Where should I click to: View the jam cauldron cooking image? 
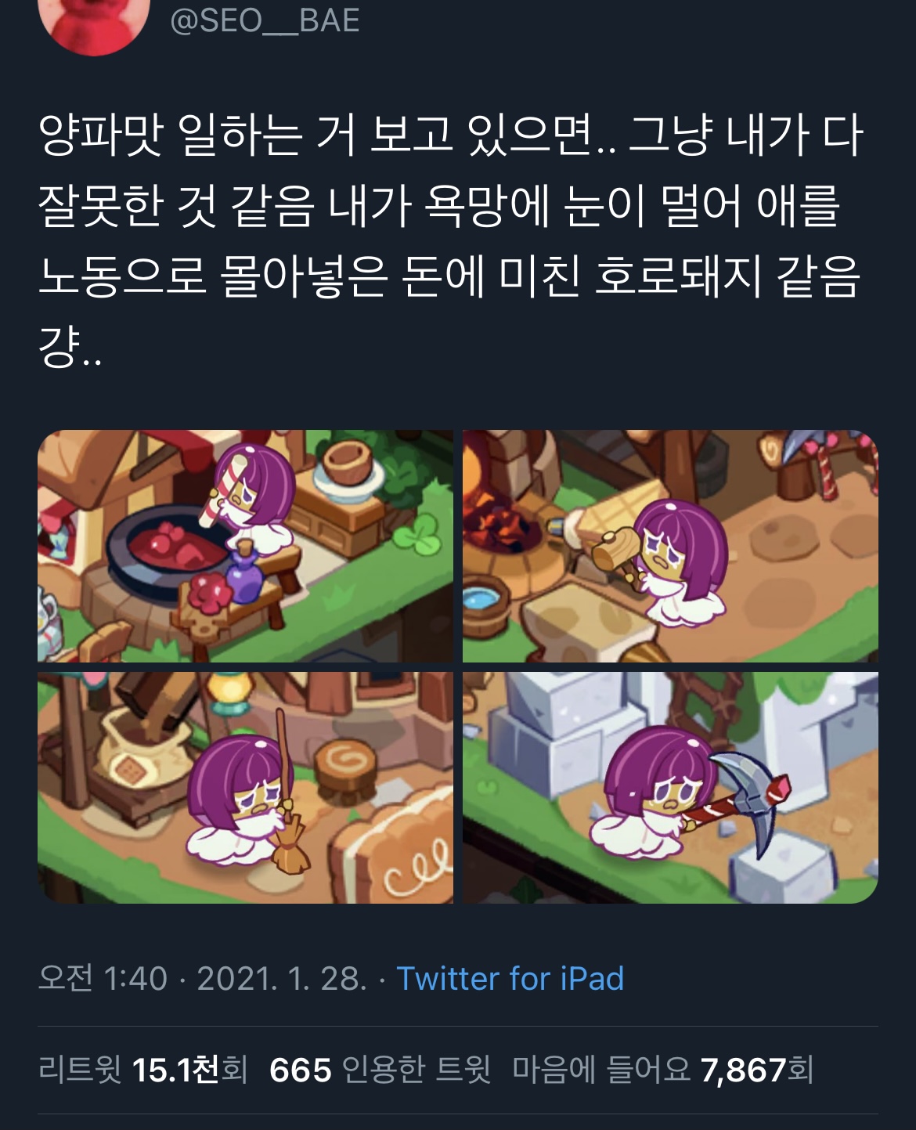(x=245, y=546)
